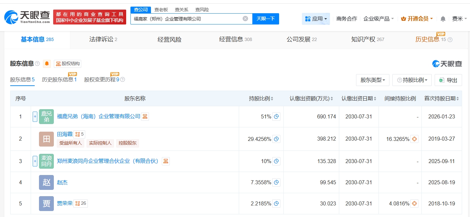Switch to the 法律诉讼 tab
Screen dimensions: 470x217
pos(103,40)
